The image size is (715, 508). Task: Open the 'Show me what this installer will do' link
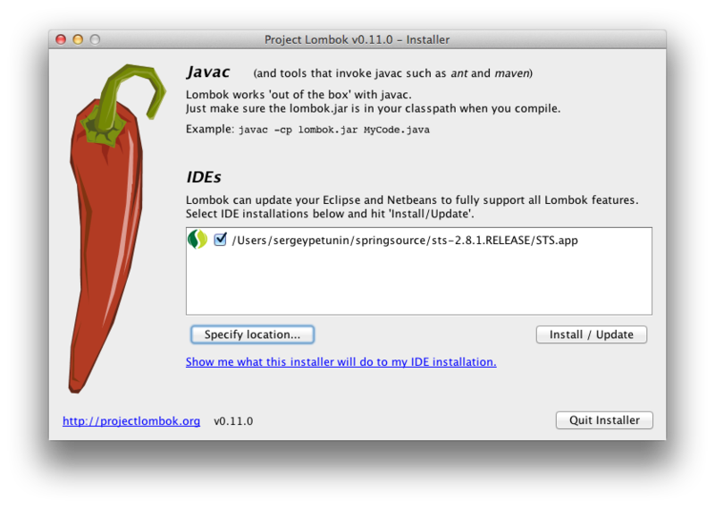click(x=341, y=362)
